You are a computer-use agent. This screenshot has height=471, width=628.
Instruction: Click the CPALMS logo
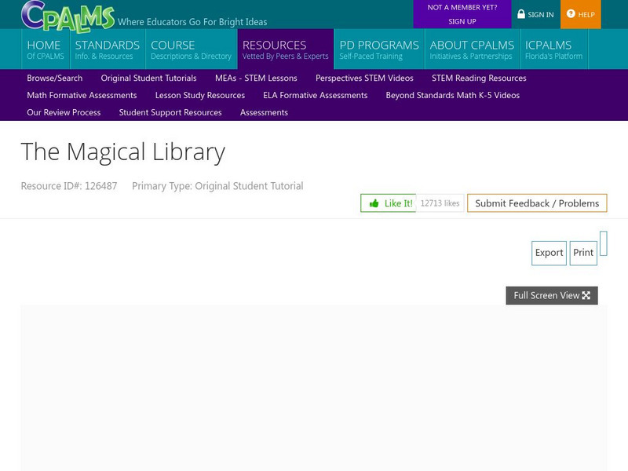[x=68, y=15]
